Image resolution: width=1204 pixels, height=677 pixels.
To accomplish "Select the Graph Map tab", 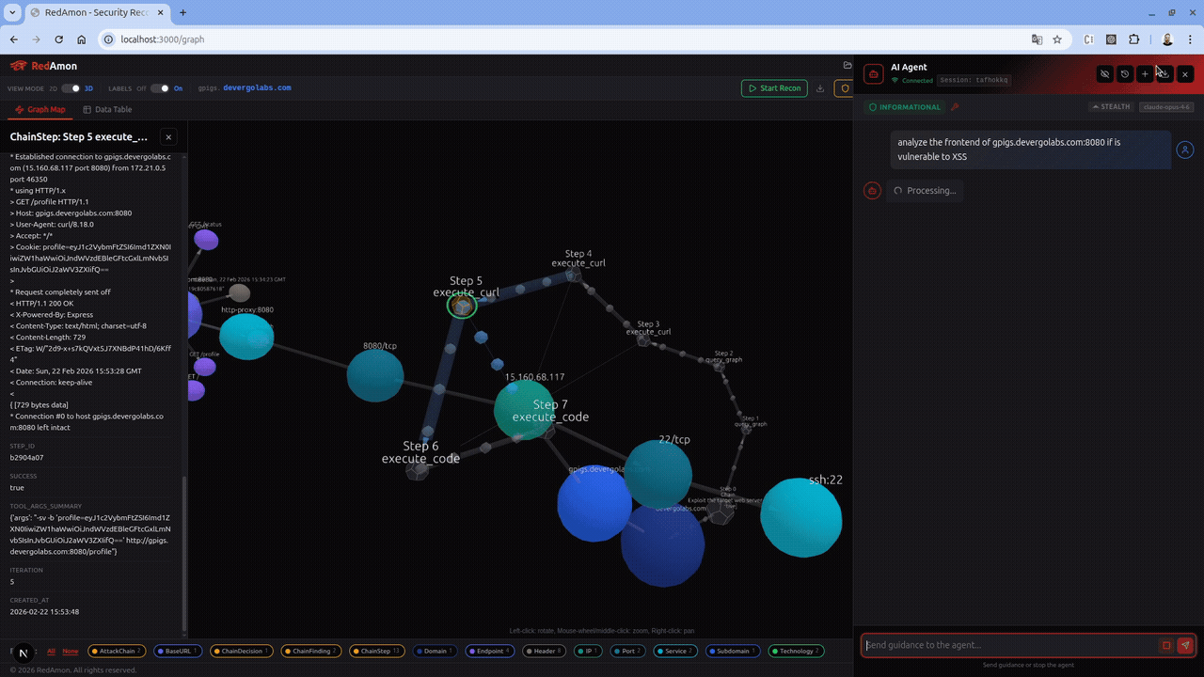I will tap(40, 110).
